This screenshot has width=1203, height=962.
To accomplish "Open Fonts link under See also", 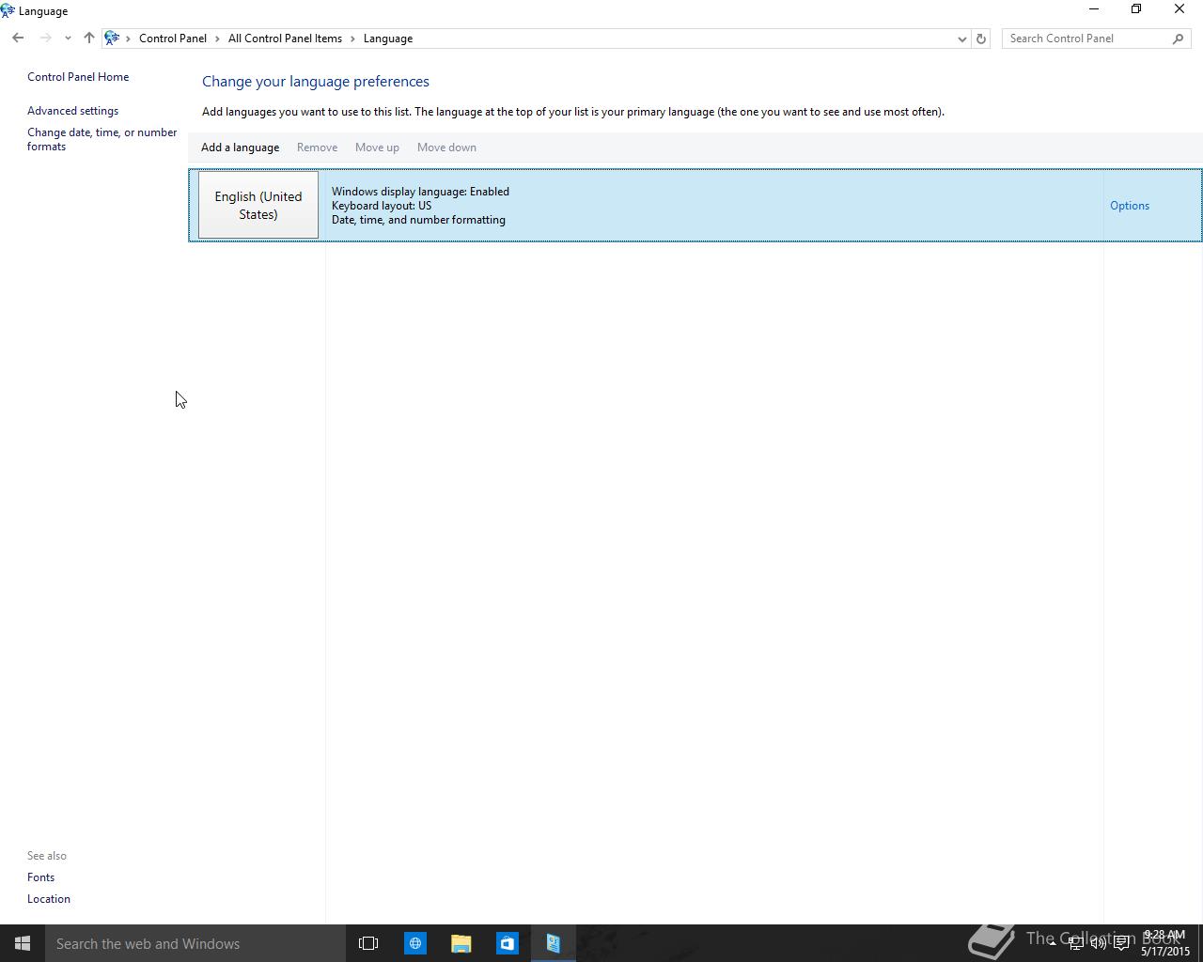I will click(40, 877).
